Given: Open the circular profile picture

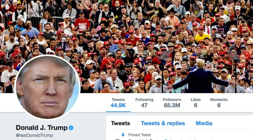Looking at the screenshot, I should pos(47,87).
